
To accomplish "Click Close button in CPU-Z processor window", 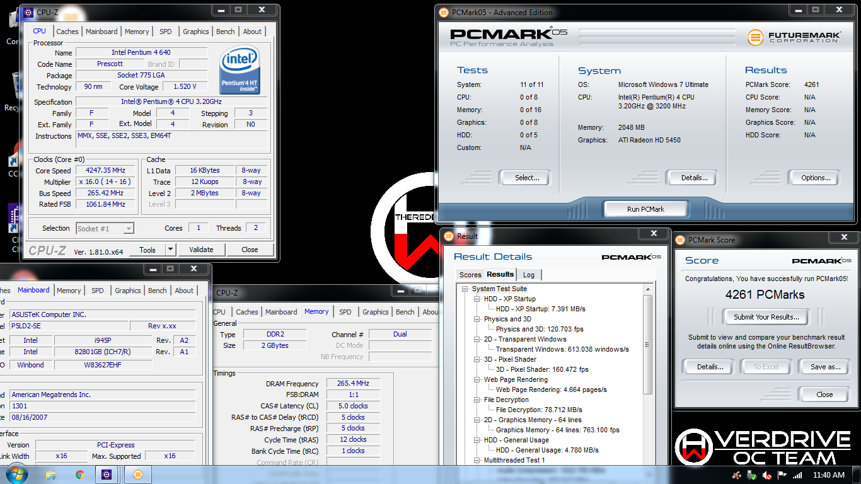I will 250,250.
